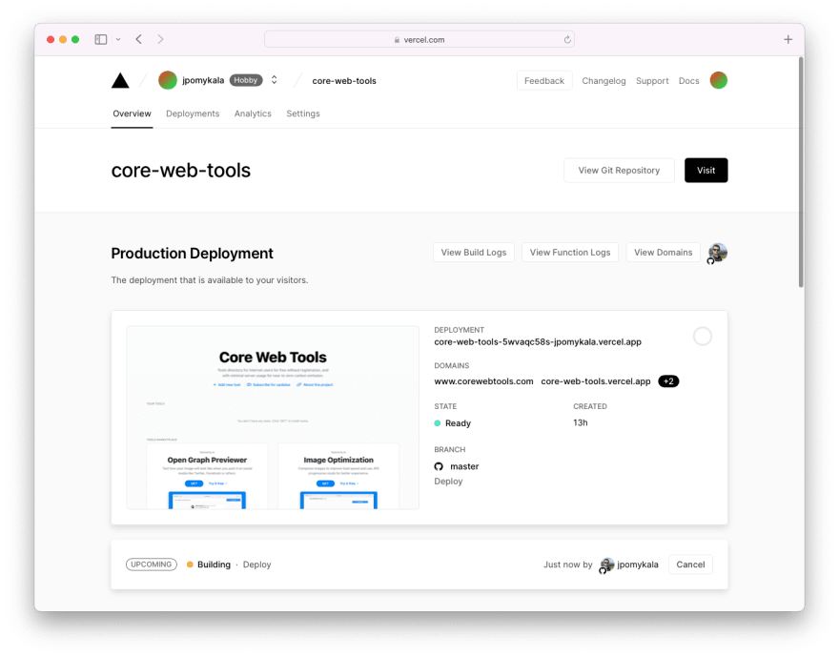This screenshot has height=657, width=839.
Task: Open the Changelog link
Action: pos(604,81)
